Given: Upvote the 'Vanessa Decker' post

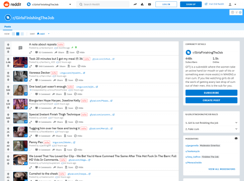Looking at the screenshot, I should 8,73.
